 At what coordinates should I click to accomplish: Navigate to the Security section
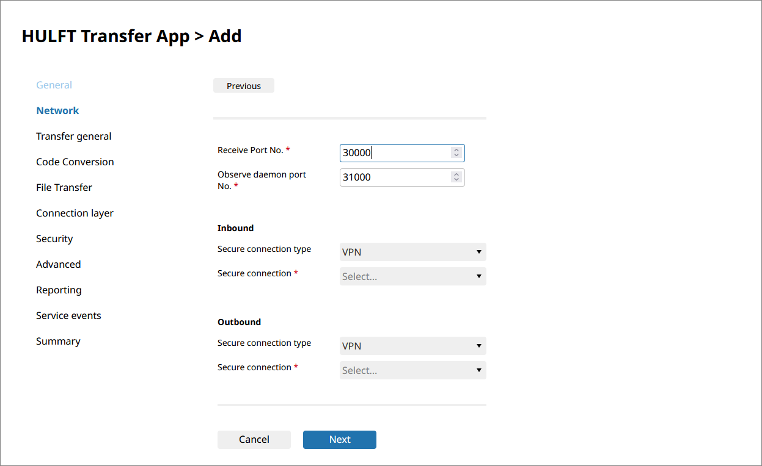pyautogui.click(x=54, y=239)
